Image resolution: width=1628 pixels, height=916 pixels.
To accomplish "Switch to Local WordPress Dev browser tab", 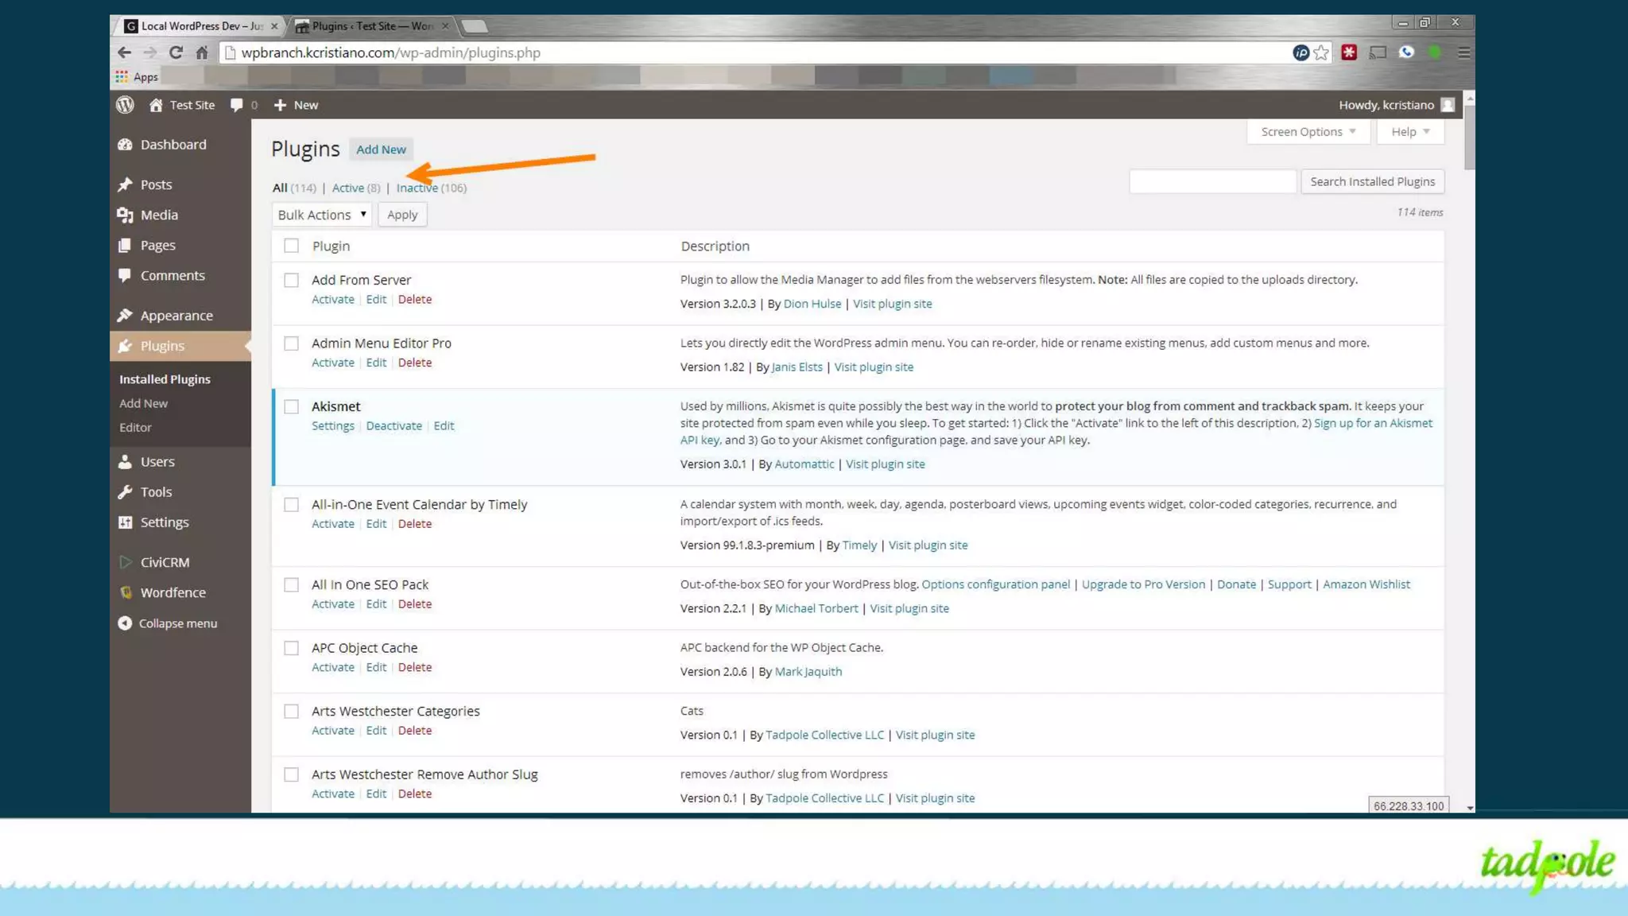I will 199,26.
